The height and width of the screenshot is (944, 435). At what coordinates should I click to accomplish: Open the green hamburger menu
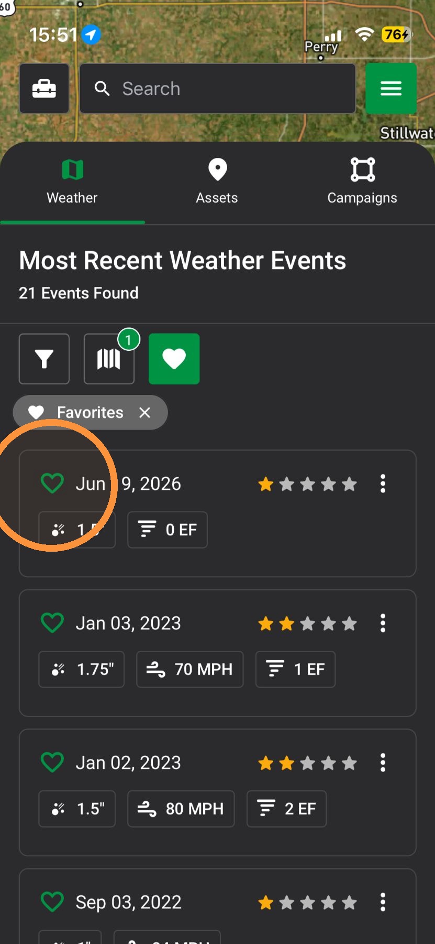[391, 89]
